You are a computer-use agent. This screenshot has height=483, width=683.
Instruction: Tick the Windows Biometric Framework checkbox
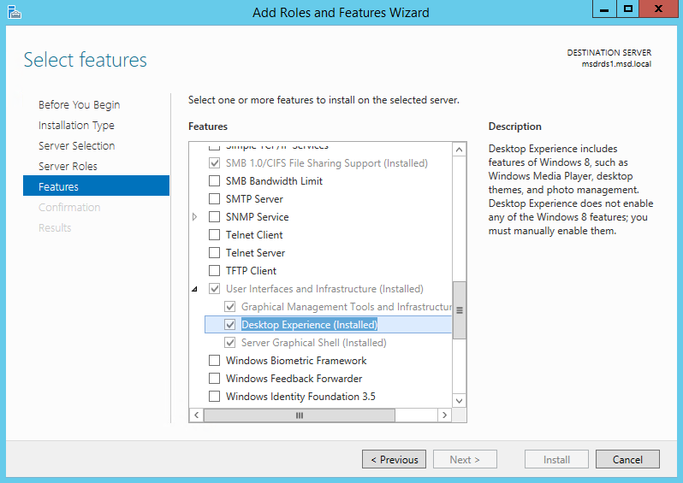(x=215, y=361)
